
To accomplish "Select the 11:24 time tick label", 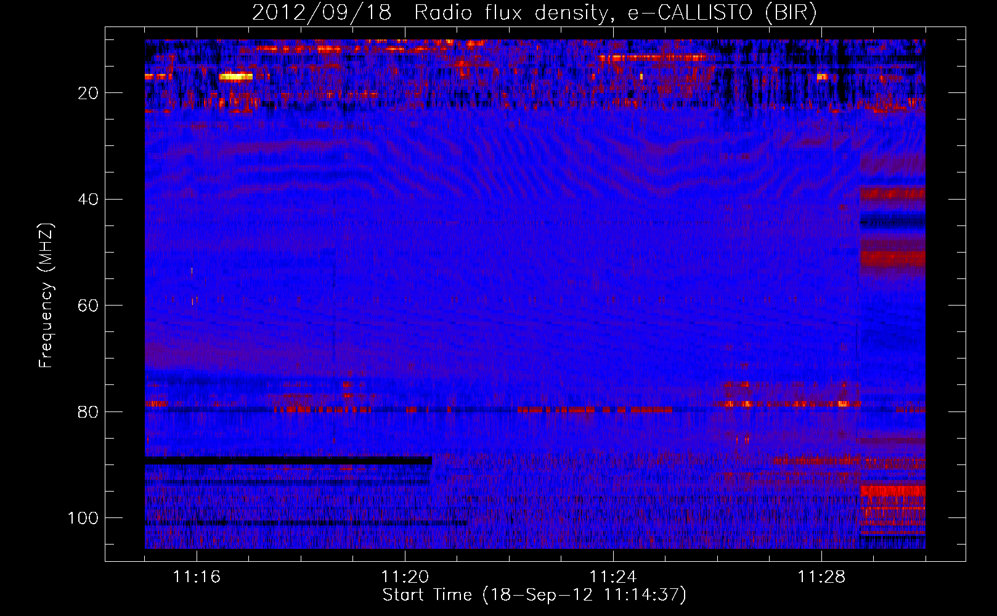I will point(613,577).
